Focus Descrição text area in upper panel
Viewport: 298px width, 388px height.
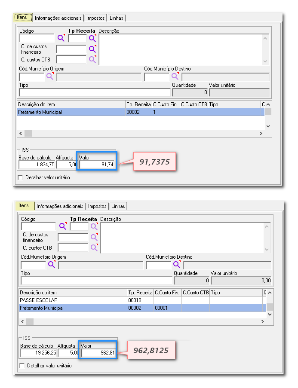(180, 49)
